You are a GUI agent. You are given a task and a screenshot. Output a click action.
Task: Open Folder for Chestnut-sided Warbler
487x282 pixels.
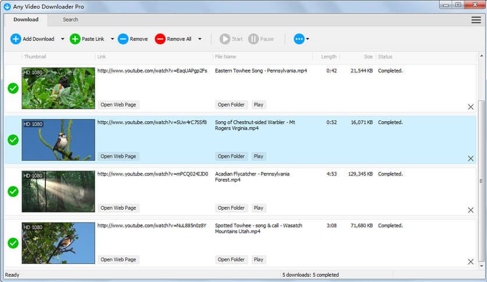[231, 156]
